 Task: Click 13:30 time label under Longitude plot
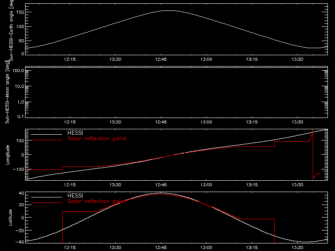tap(297, 185)
